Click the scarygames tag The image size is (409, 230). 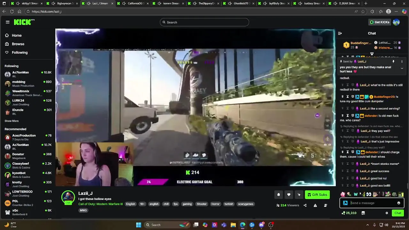245,204
